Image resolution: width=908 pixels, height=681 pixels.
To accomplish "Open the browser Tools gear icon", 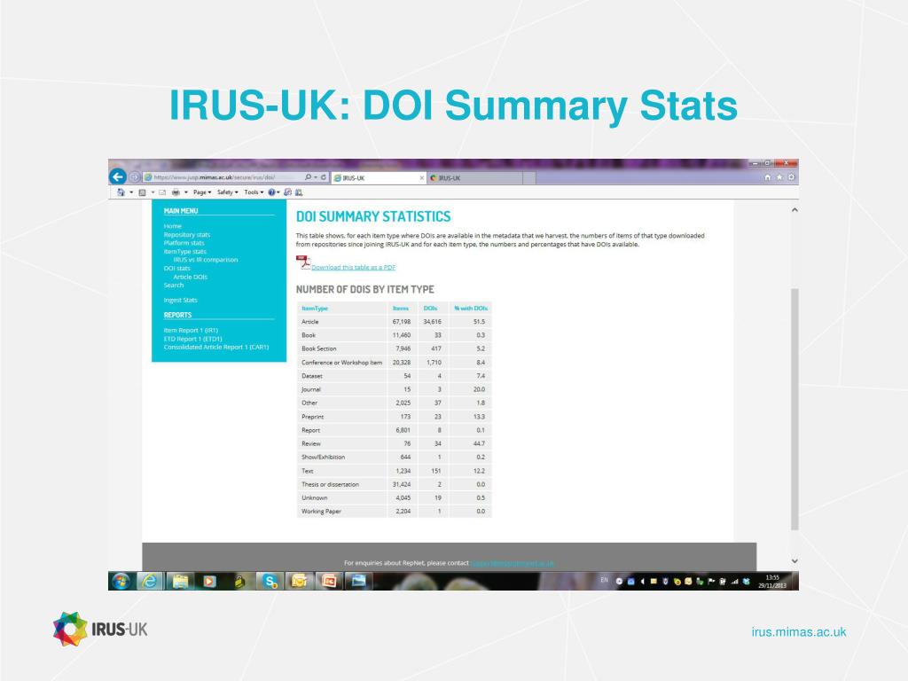I will click(x=791, y=177).
